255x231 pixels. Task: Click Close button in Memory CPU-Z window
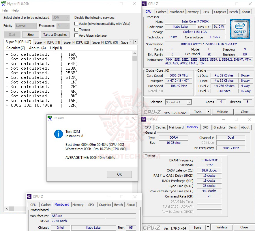coord(244,228)
